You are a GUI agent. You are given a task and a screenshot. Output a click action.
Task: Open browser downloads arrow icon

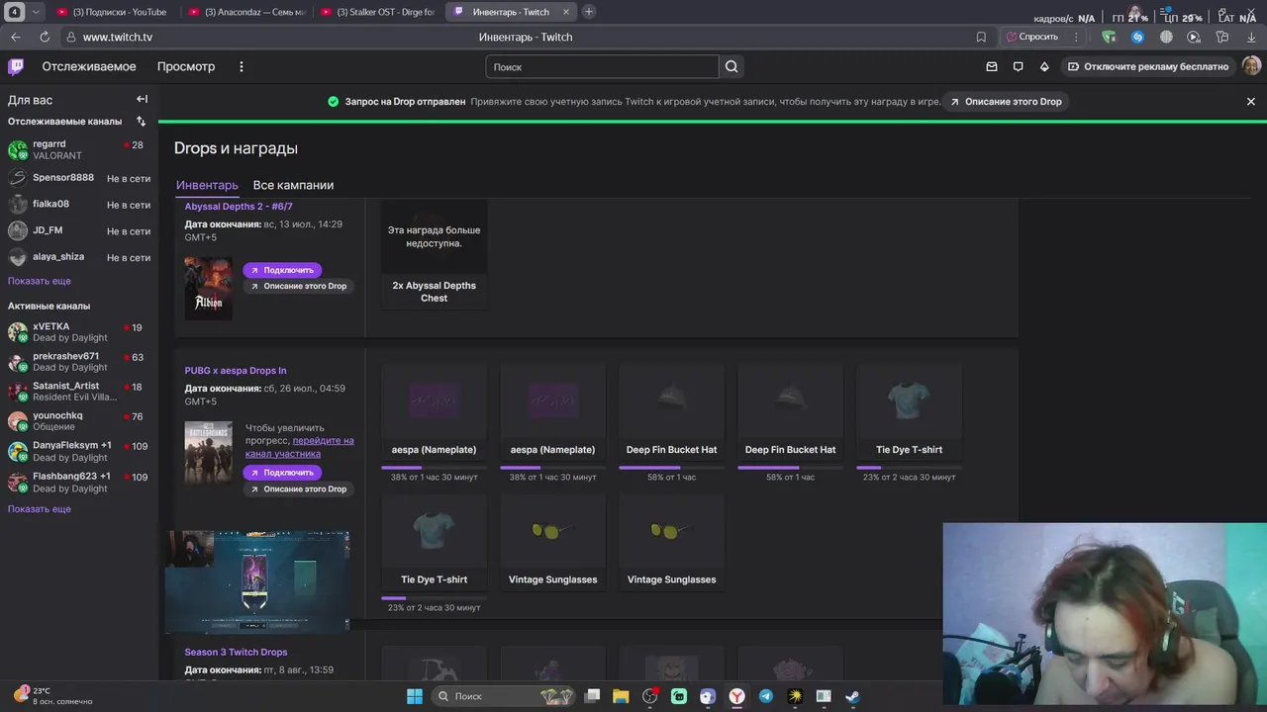click(x=1250, y=37)
